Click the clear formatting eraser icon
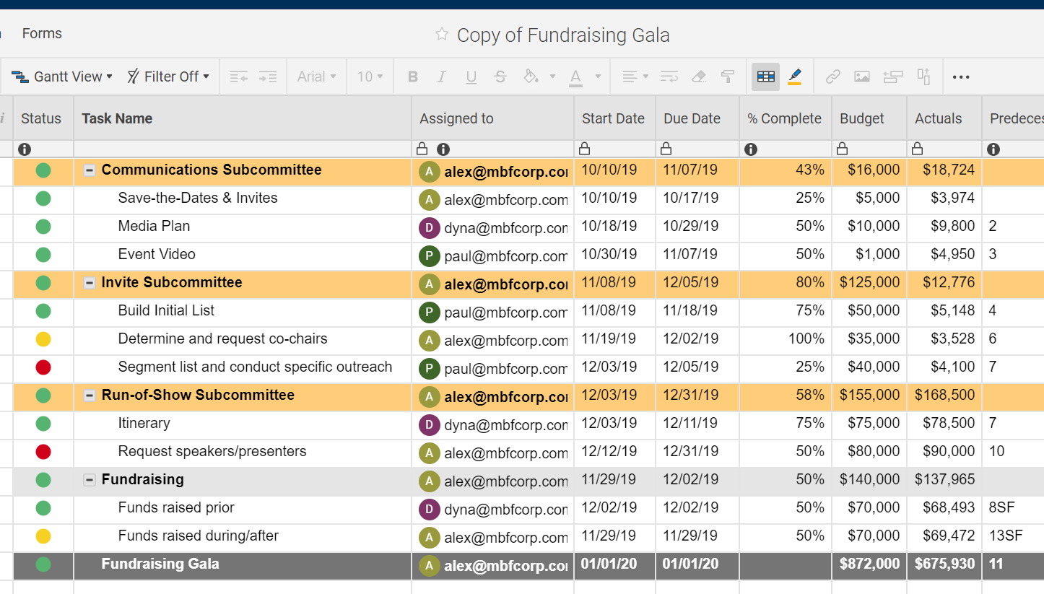 (698, 77)
